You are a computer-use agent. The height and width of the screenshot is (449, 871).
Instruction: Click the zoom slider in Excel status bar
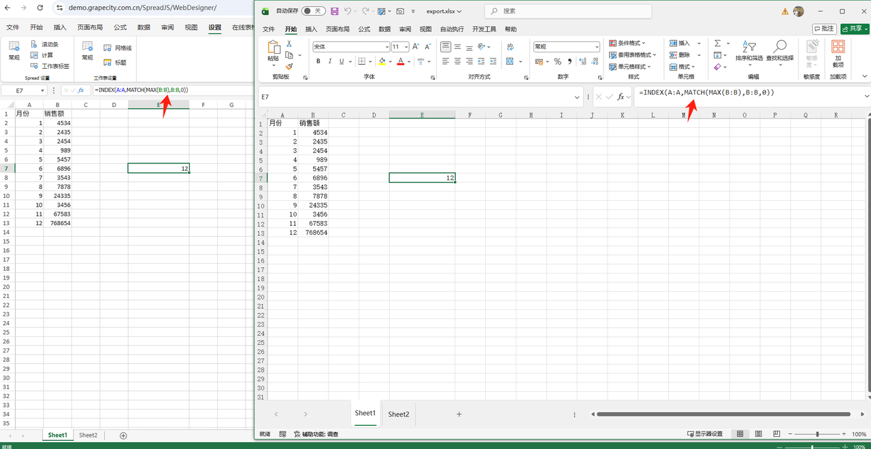pyautogui.click(x=817, y=434)
